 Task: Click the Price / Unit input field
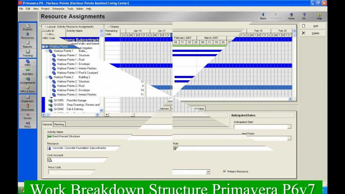[x=72, y=172]
